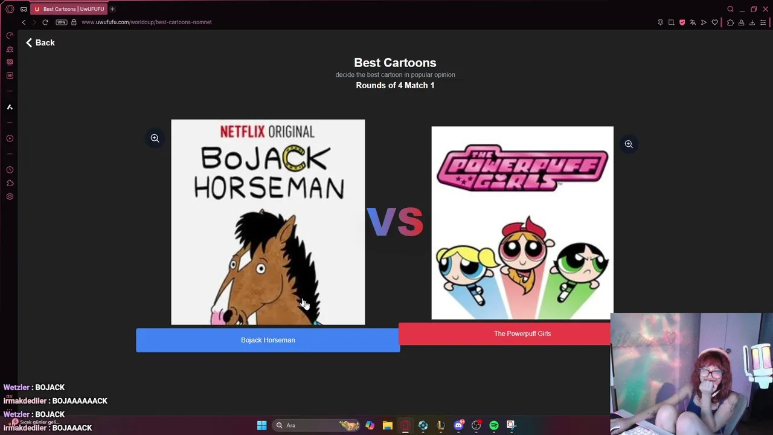This screenshot has width=773, height=435.
Task: Focus the uwufufu.com address bar
Action: [147, 22]
